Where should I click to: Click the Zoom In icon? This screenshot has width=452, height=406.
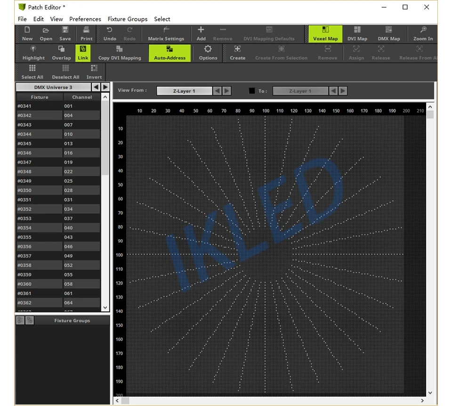tap(423, 34)
